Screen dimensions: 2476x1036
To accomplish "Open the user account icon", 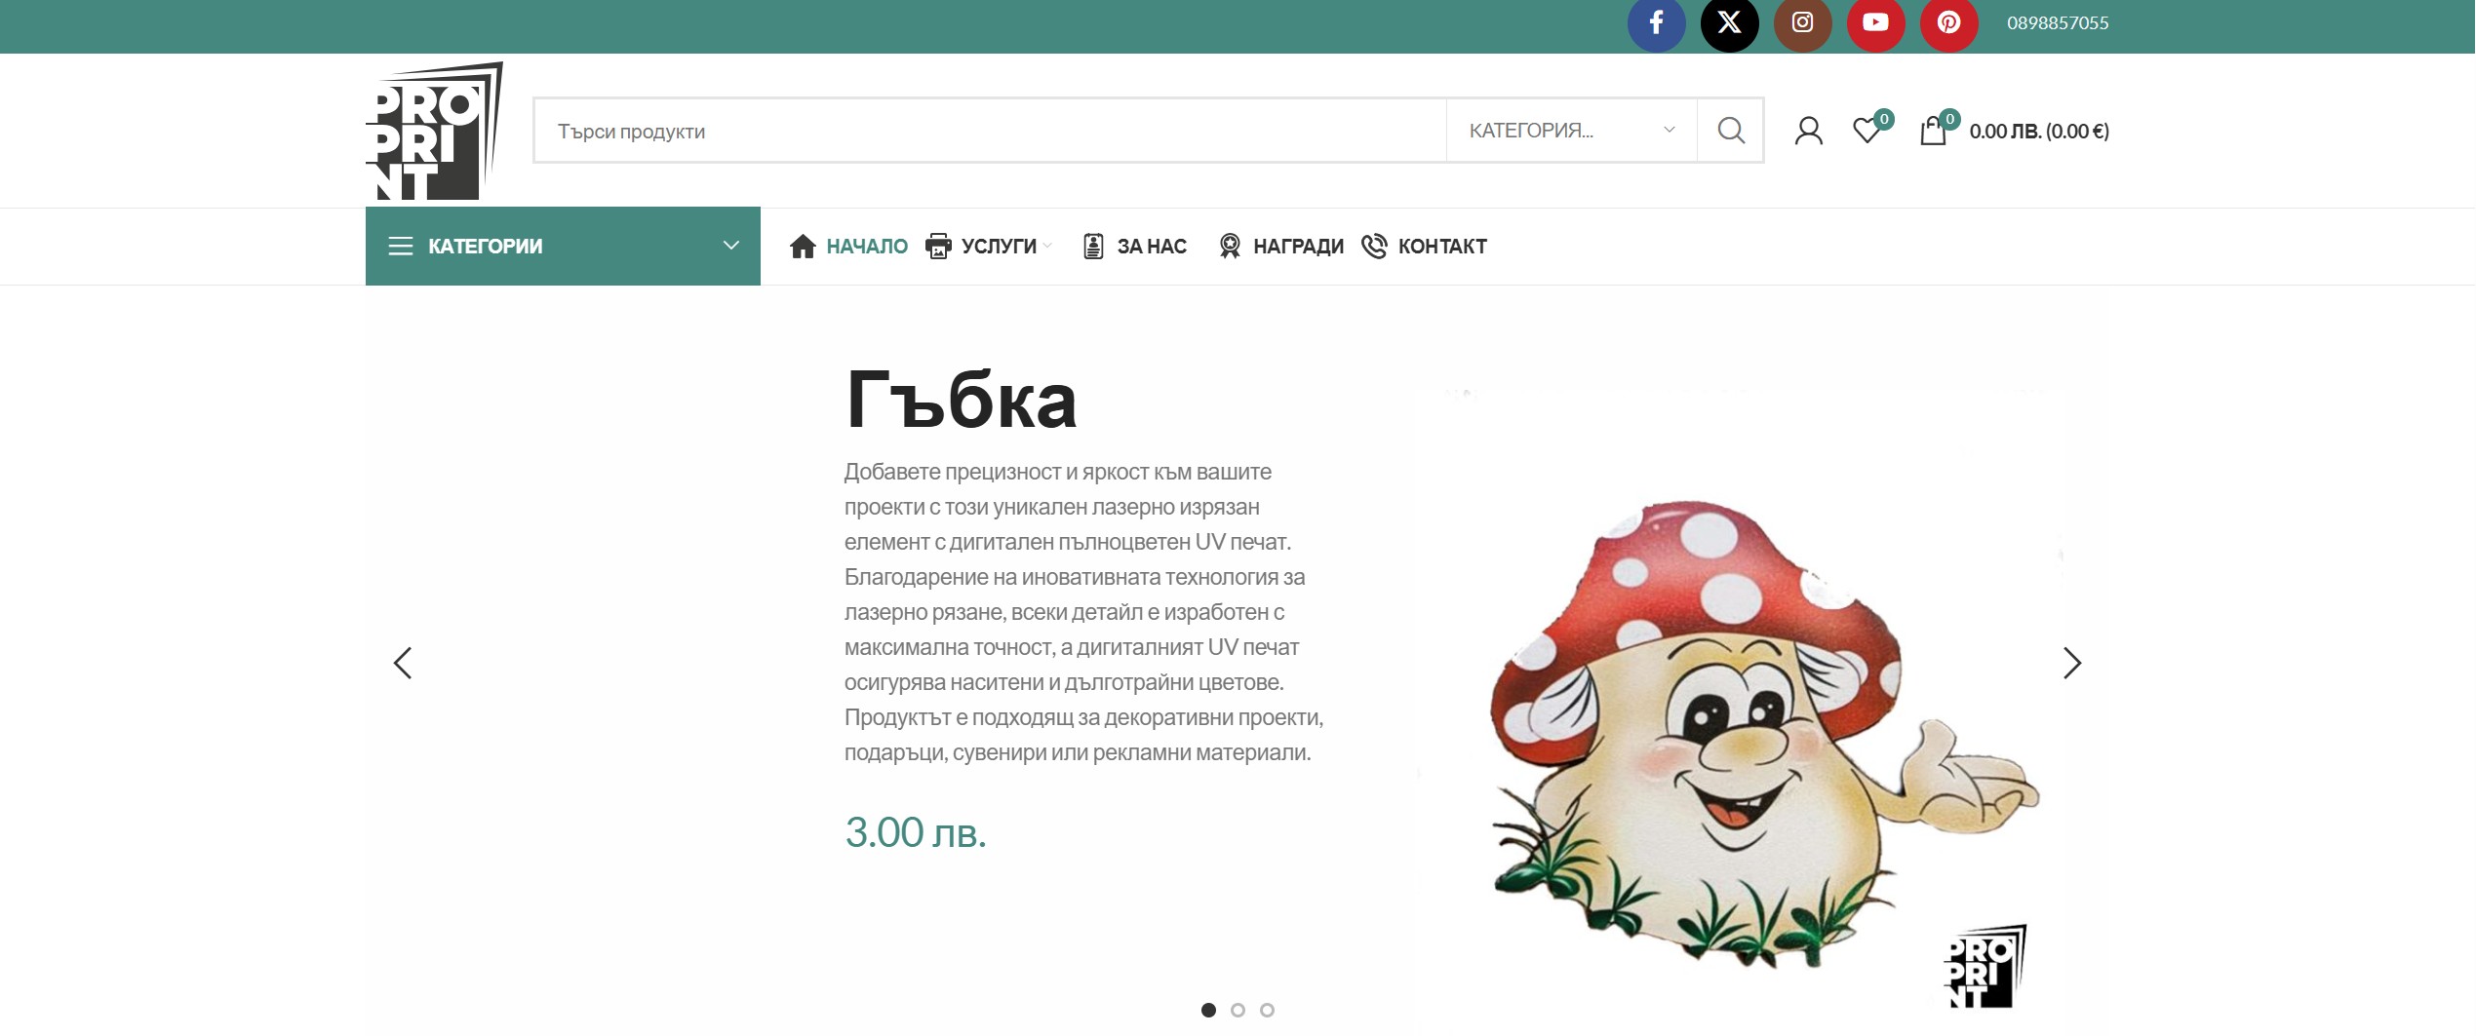I will (x=1808, y=131).
